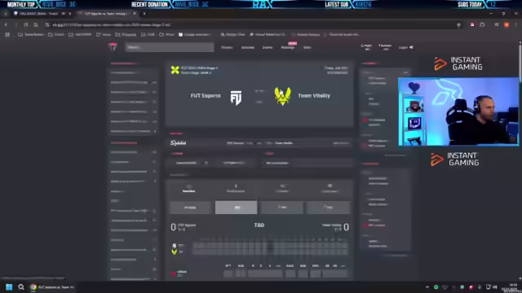
Task: Close the active FUT Esports browser tab
Action: tap(134, 14)
